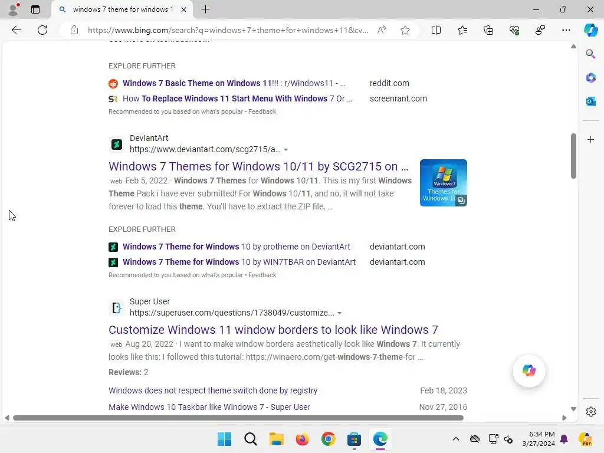Add page to favorites star icon
This screenshot has width=604, height=453.
(x=405, y=30)
